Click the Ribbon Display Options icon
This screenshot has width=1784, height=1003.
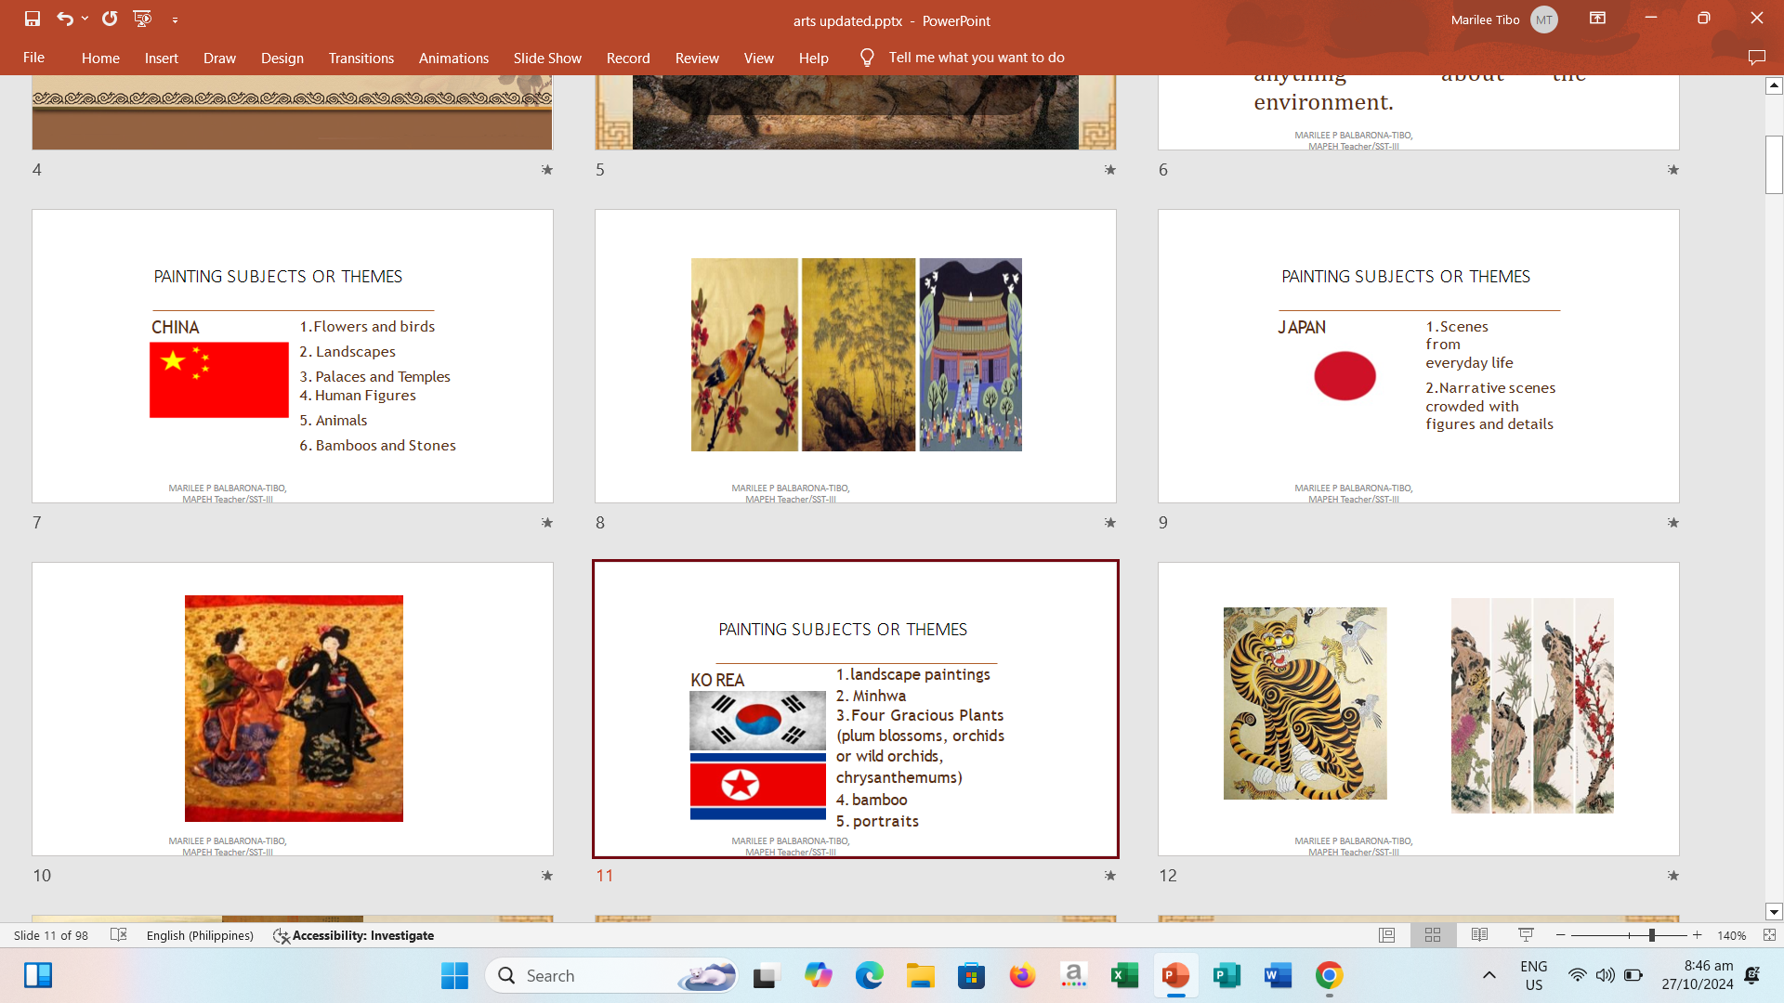1598,19
